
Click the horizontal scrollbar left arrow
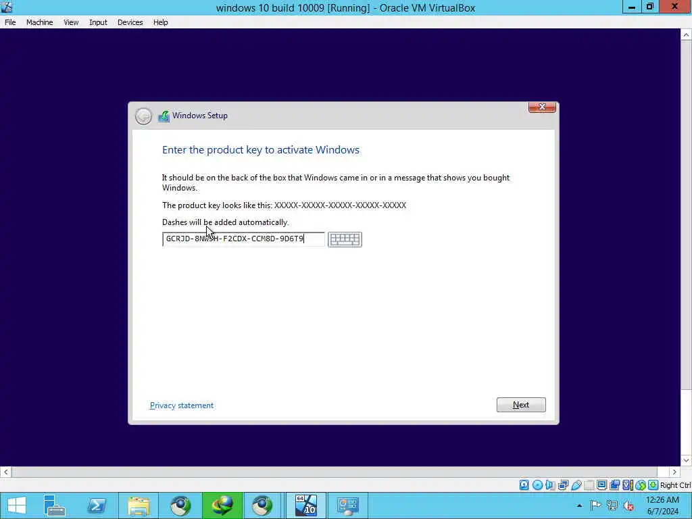(x=5, y=472)
